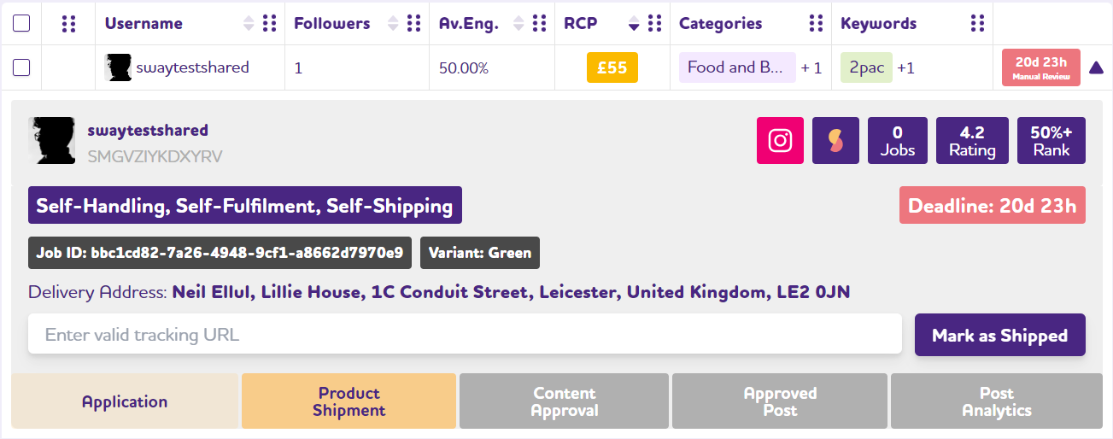Sort by Username arrows
The width and height of the screenshot is (1113, 439).
click(x=249, y=23)
